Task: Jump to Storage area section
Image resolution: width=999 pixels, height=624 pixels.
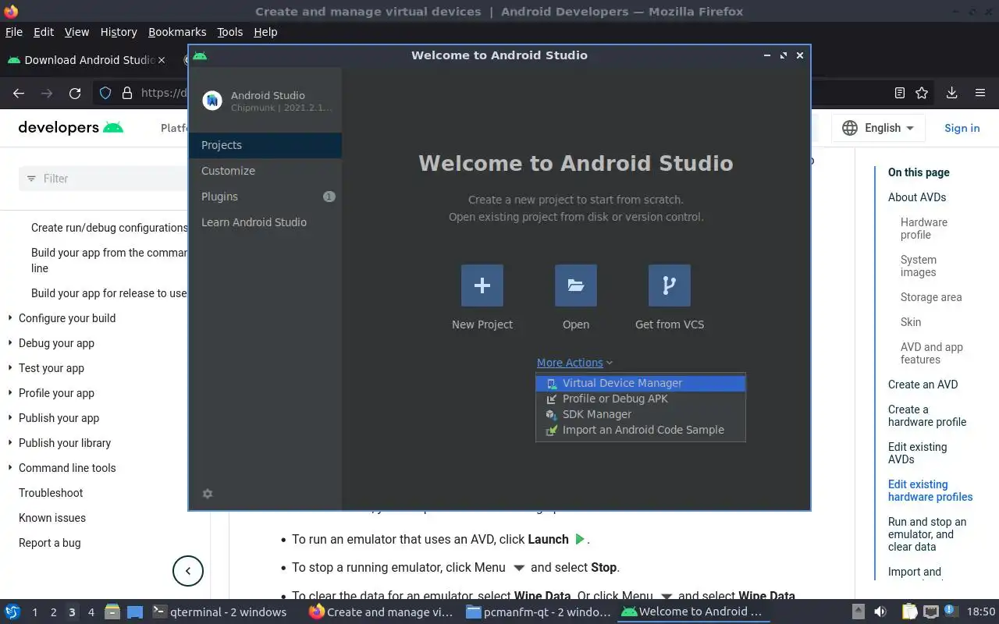Action: tap(931, 297)
